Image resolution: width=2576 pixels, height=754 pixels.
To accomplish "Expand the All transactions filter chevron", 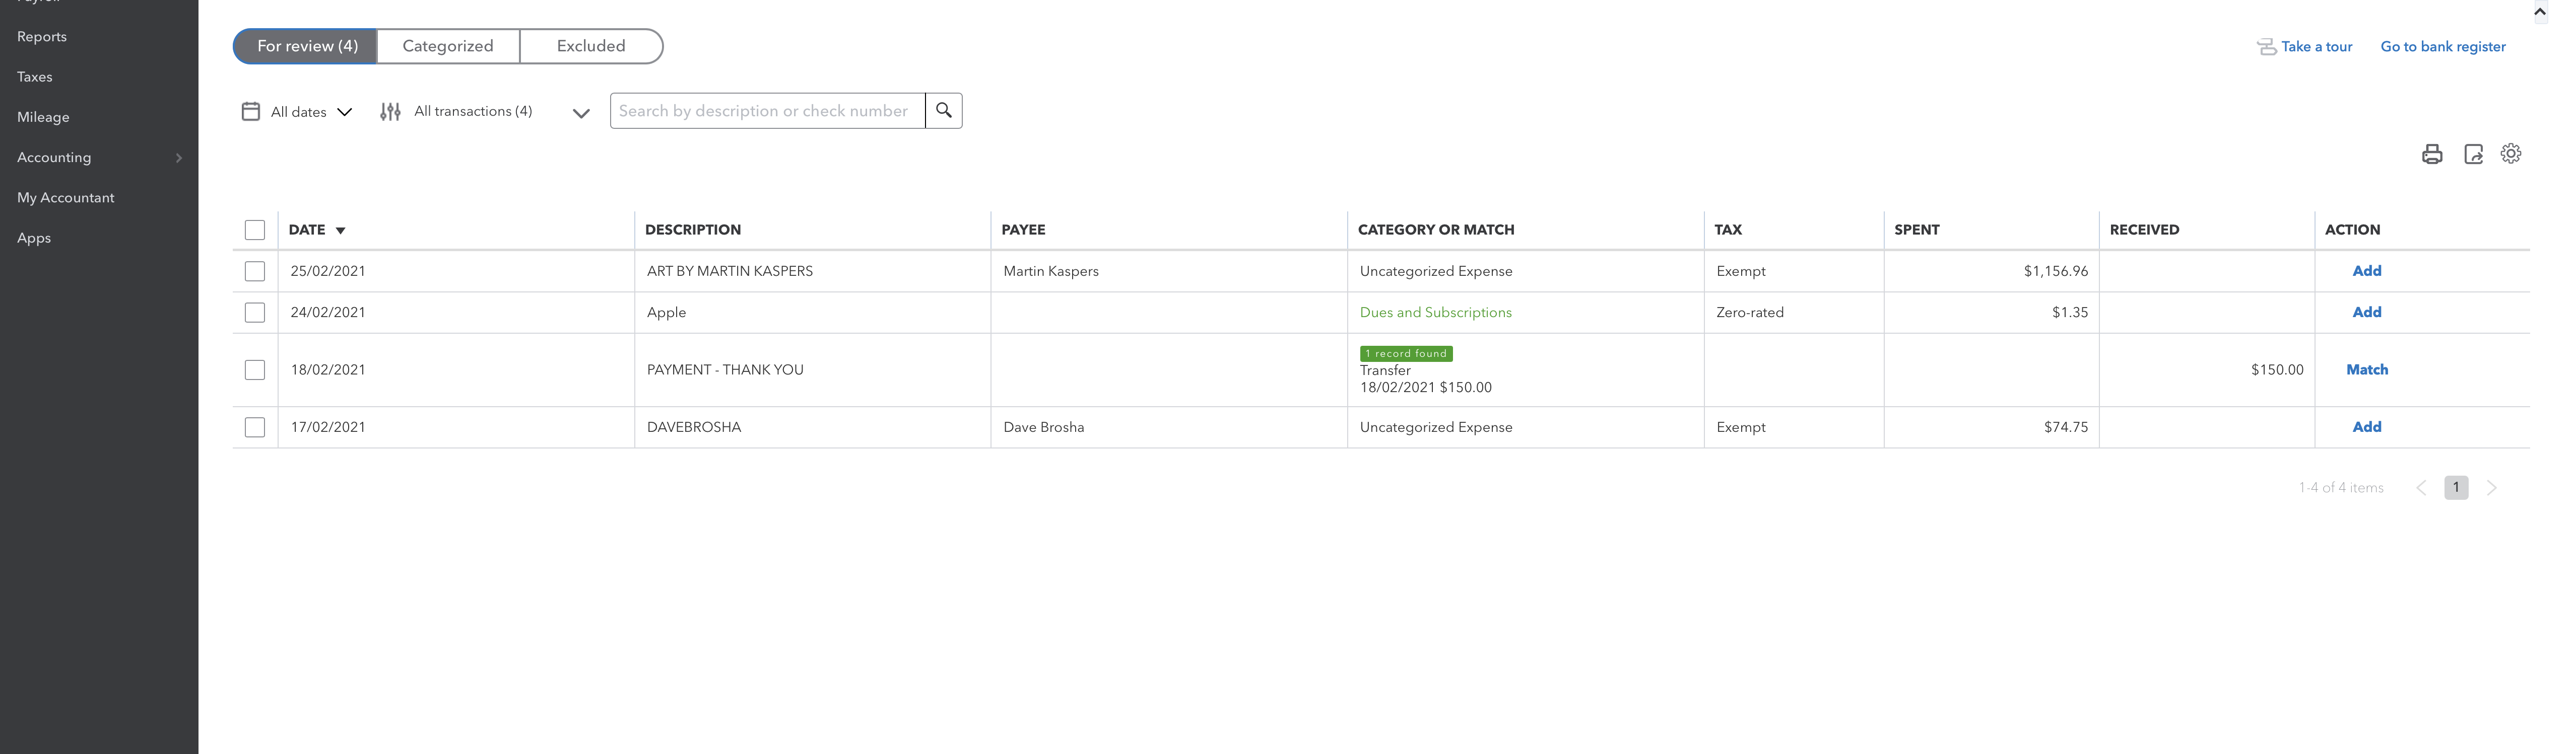I will pos(580,113).
